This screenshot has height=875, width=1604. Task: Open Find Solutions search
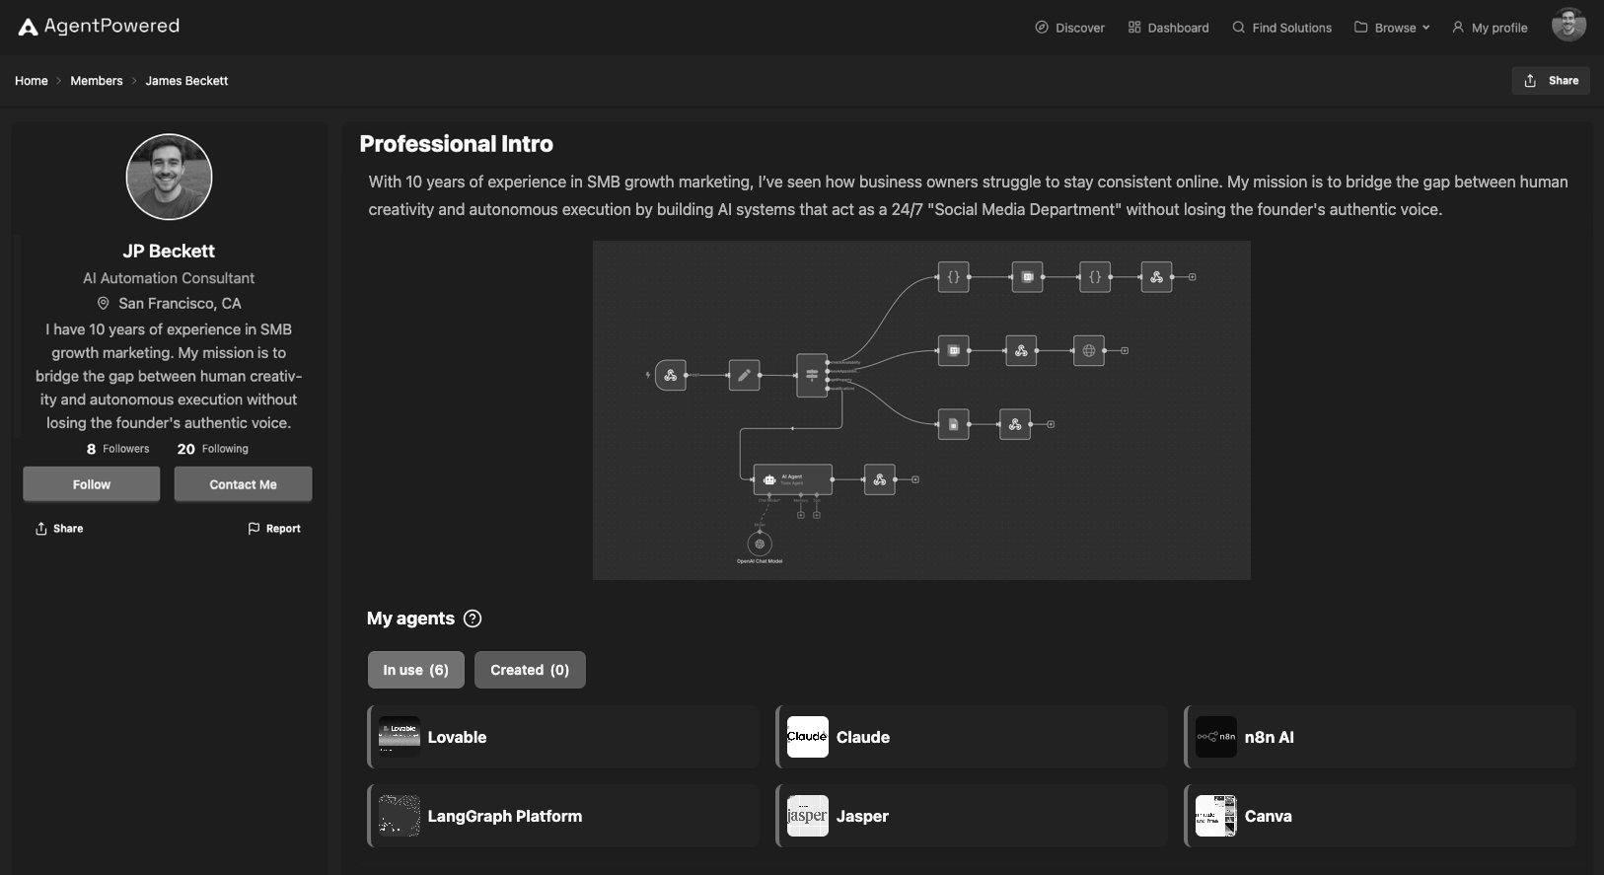pyautogui.click(x=1281, y=28)
